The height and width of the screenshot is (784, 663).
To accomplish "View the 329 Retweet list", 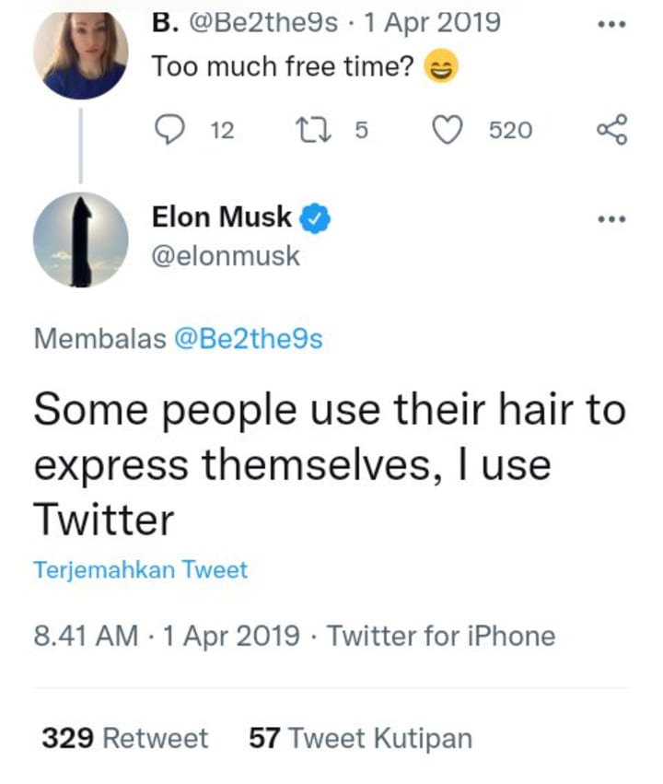I will point(124,738).
